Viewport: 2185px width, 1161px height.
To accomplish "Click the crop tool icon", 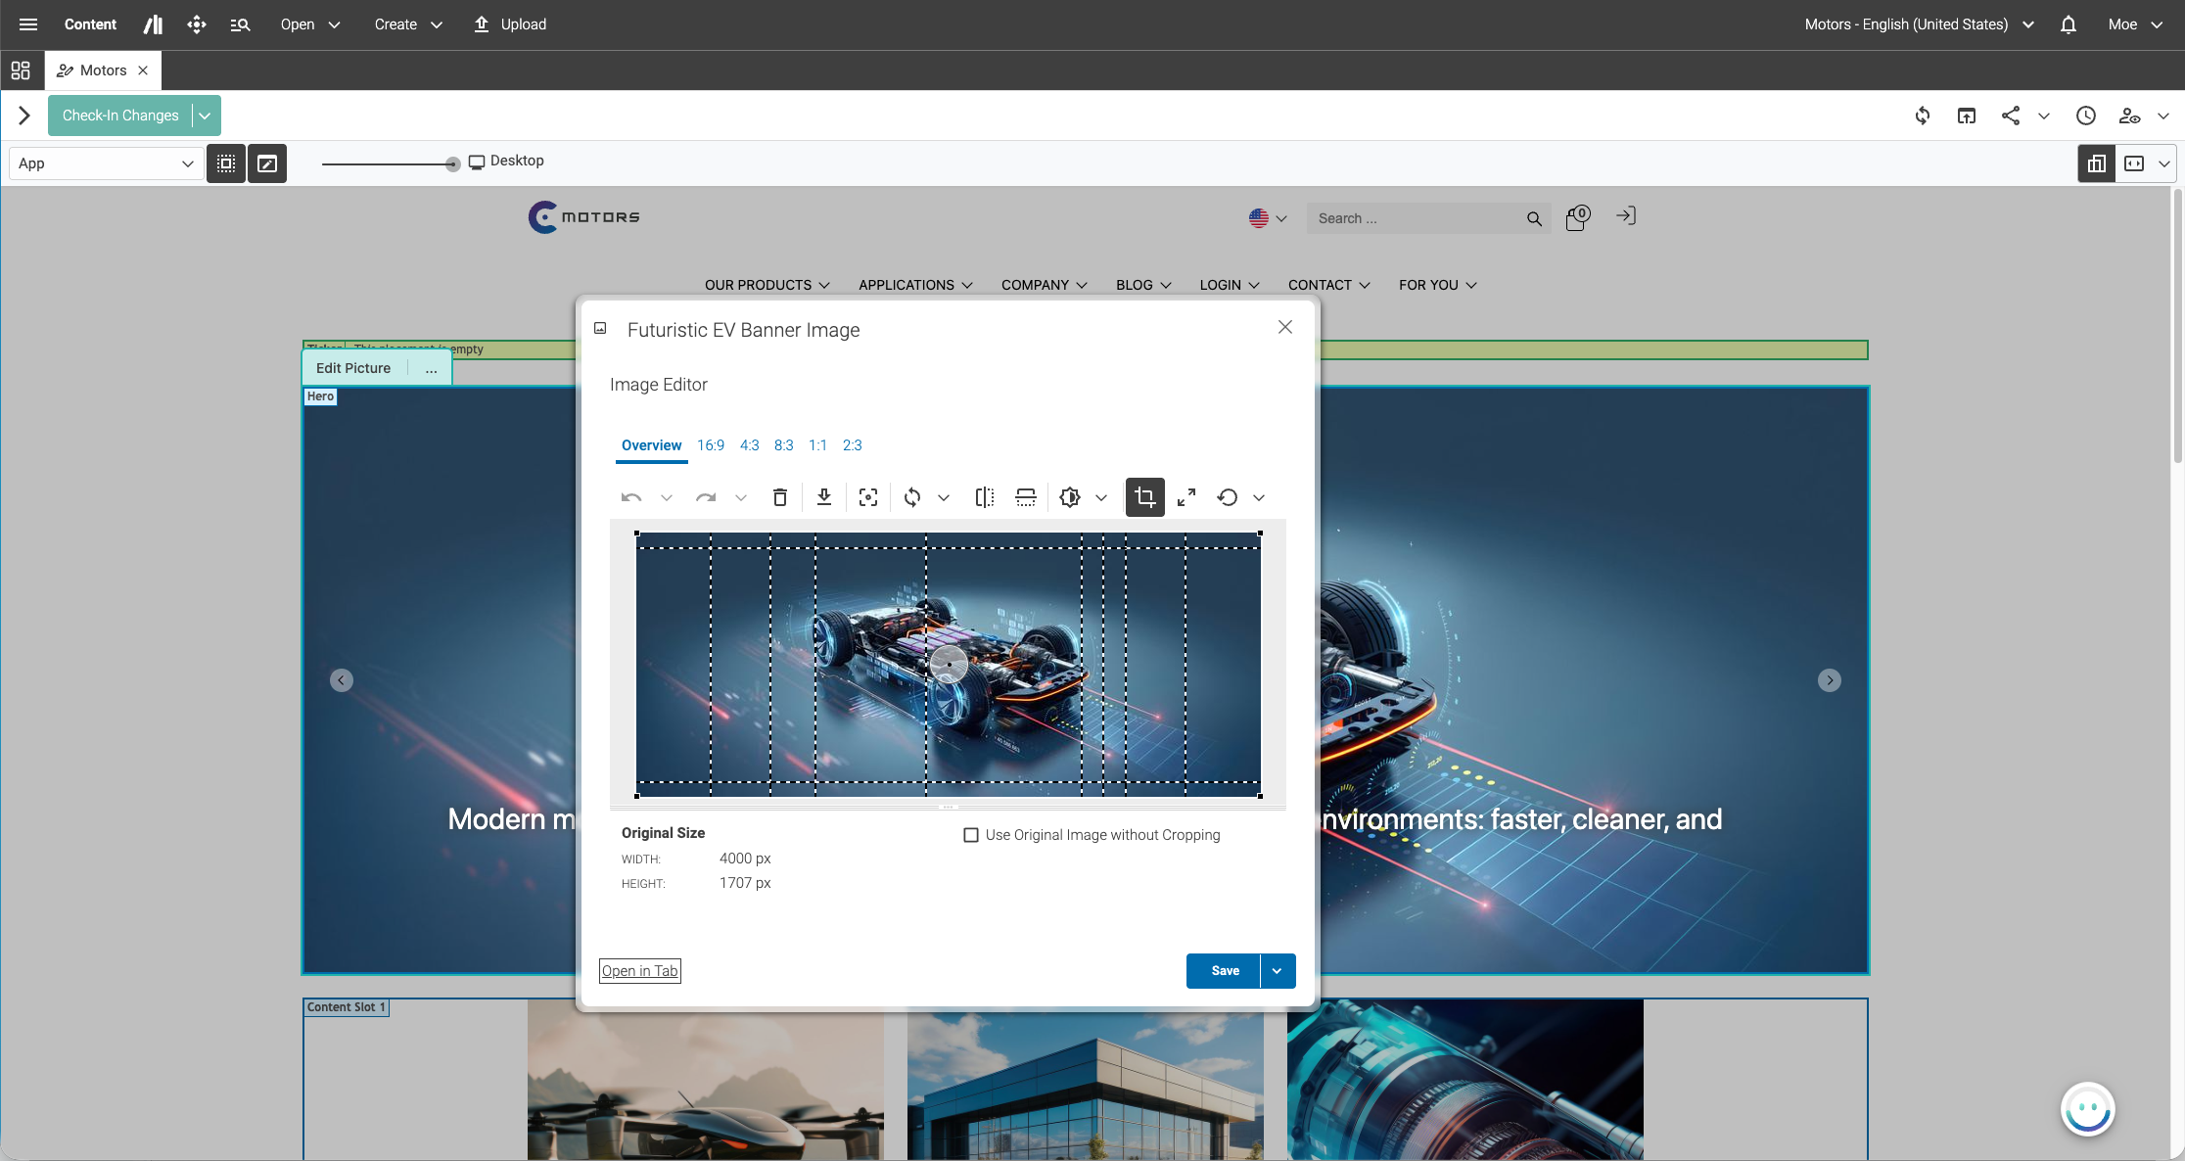I will (1144, 497).
